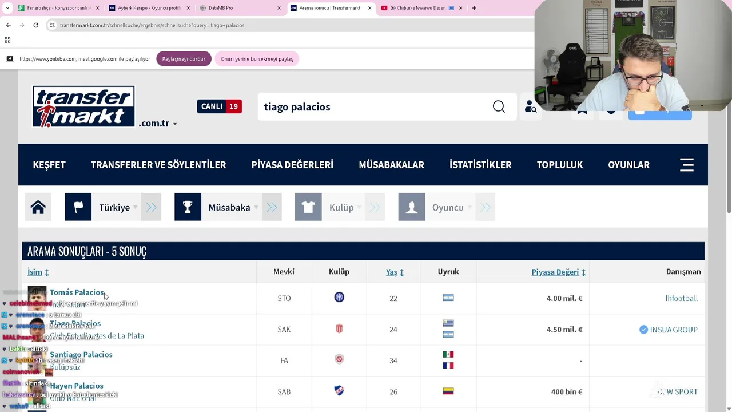Open İSTATİSTİKLER menu
The width and height of the screenshot is (732, 412).
click(480, 165)
